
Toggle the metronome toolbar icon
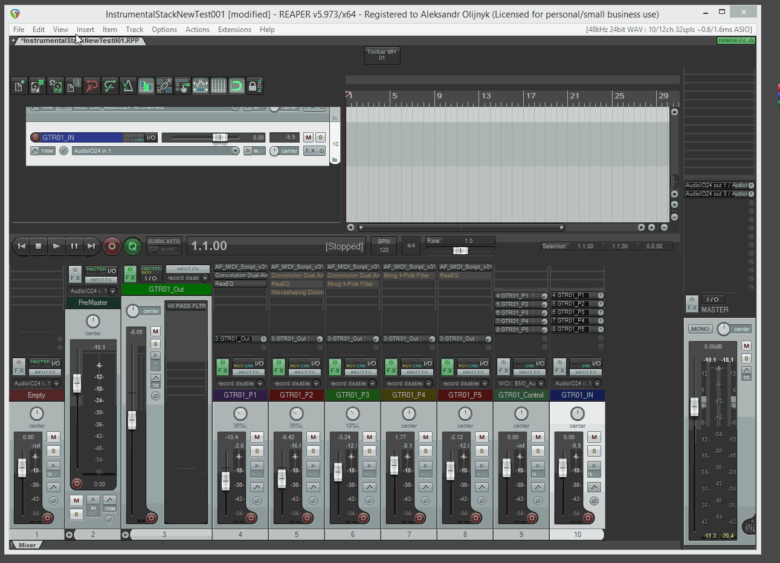[128, 86]
